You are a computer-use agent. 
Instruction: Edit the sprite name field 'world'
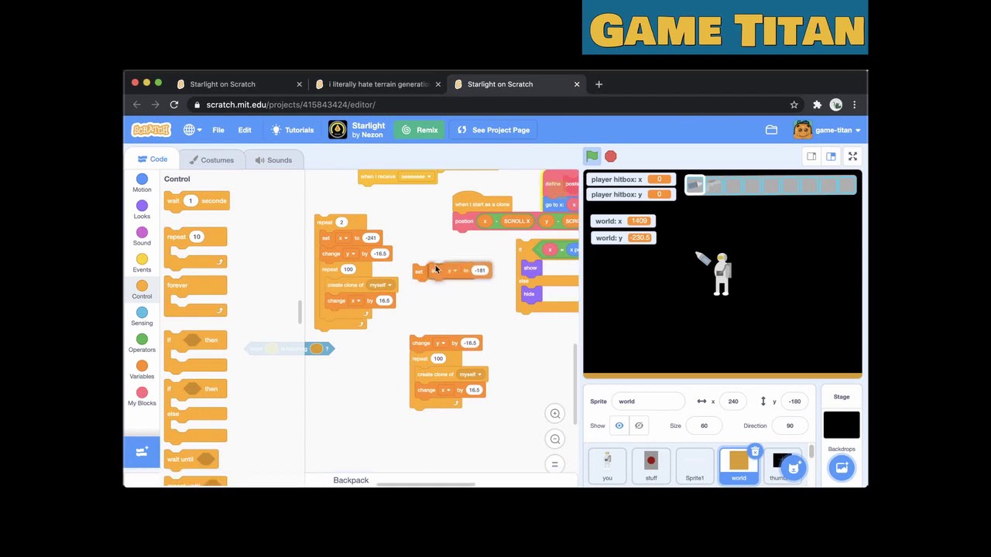pyautogui.click(x=648, y=402)
